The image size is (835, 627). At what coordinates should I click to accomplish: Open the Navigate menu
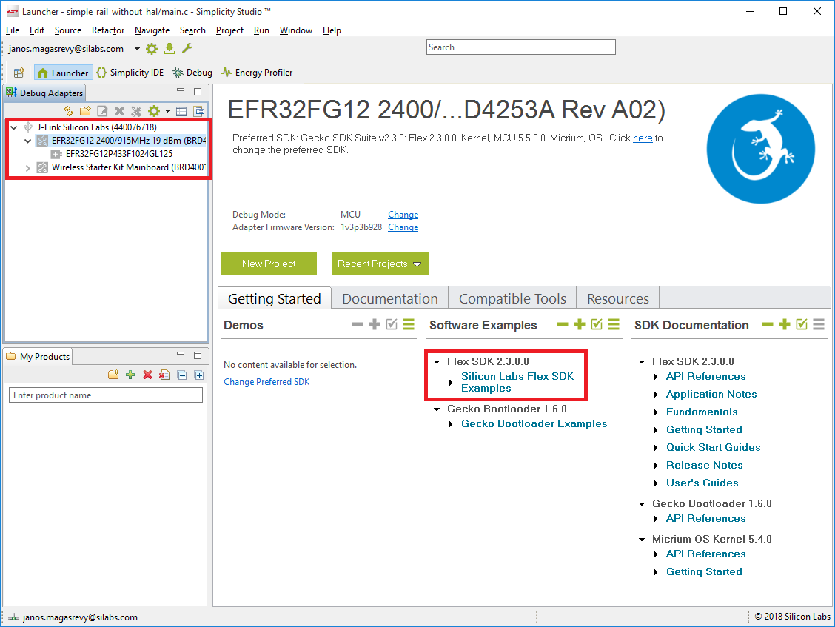pyautogui.click(x=152, y=30)
